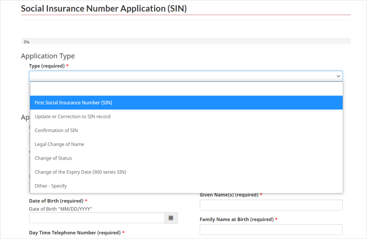Click the Day Time Telephone Number label
367x239 pixels.
tap(74, 233)
